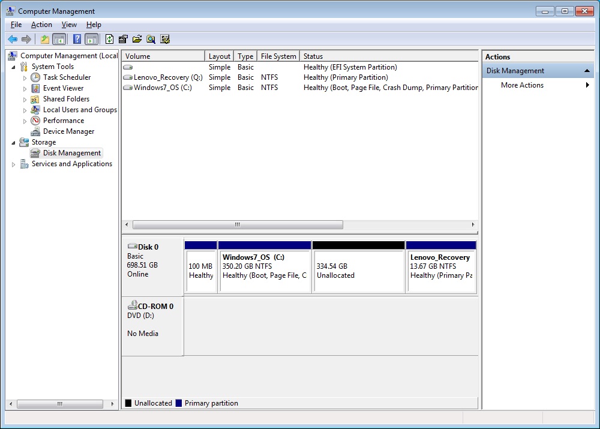Select Disk Management icon in tree
Screen dimensions: 600x429
[x=35, y=153]
